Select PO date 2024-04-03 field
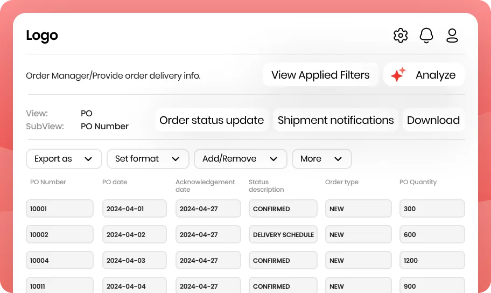The image size is (491, 293). (135, 260)
